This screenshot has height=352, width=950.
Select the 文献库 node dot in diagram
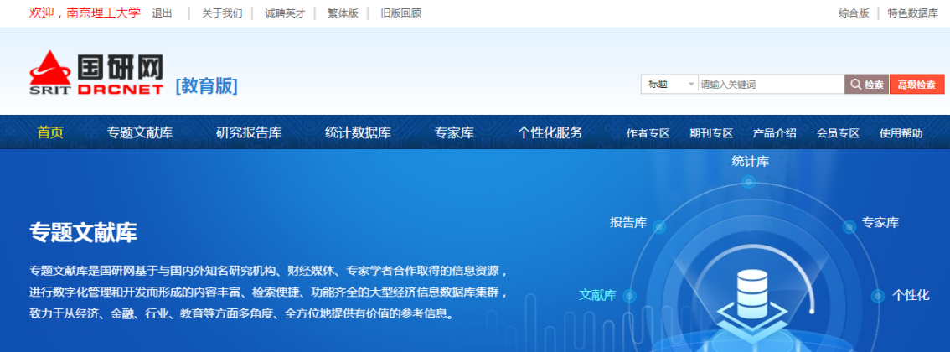pyautogui.click(x=630, y=296)
